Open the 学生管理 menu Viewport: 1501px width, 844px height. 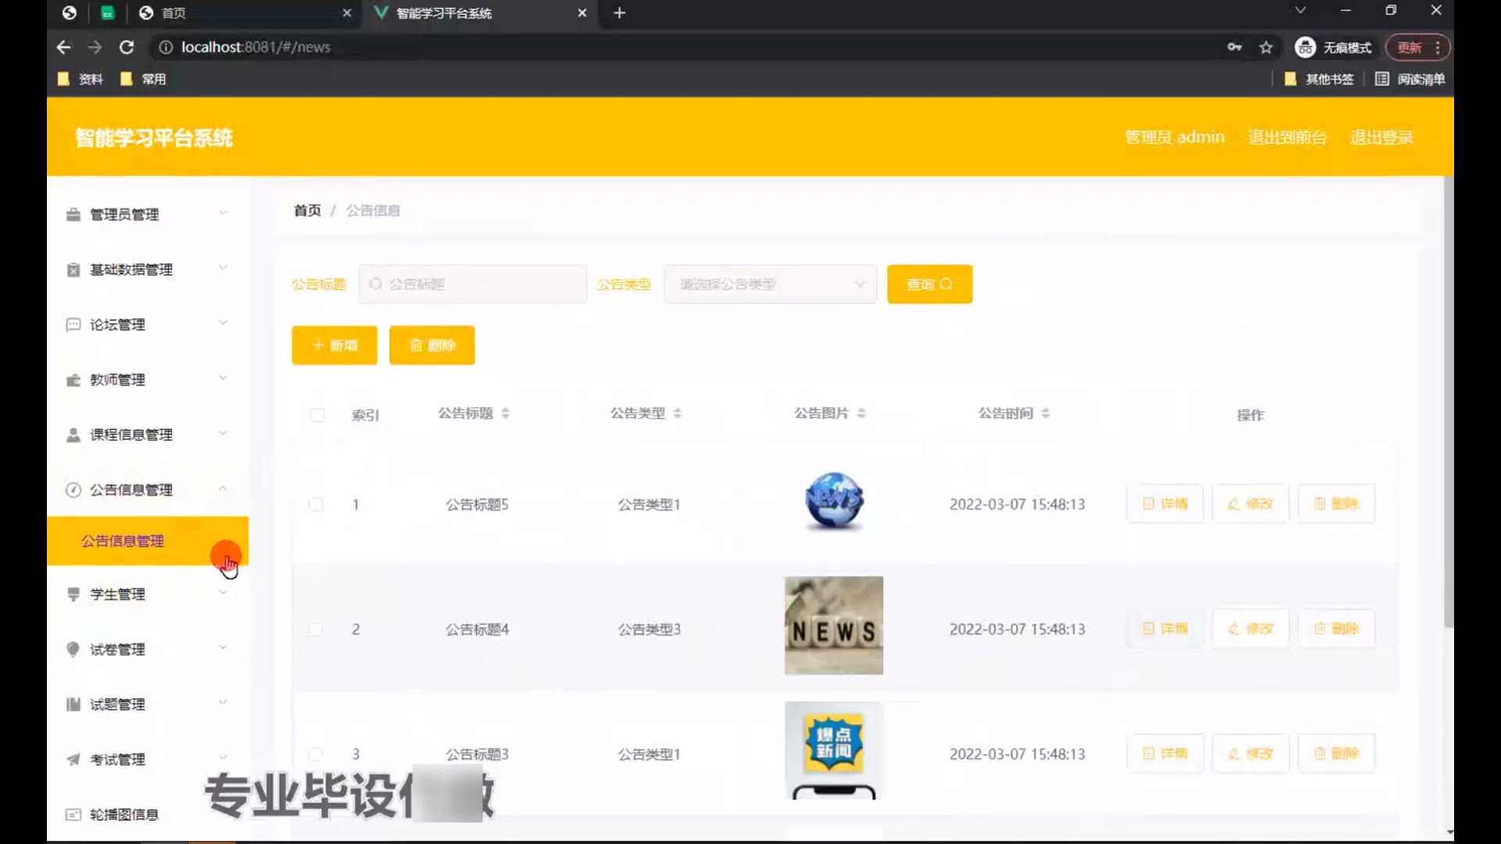[x=148, y=594]
